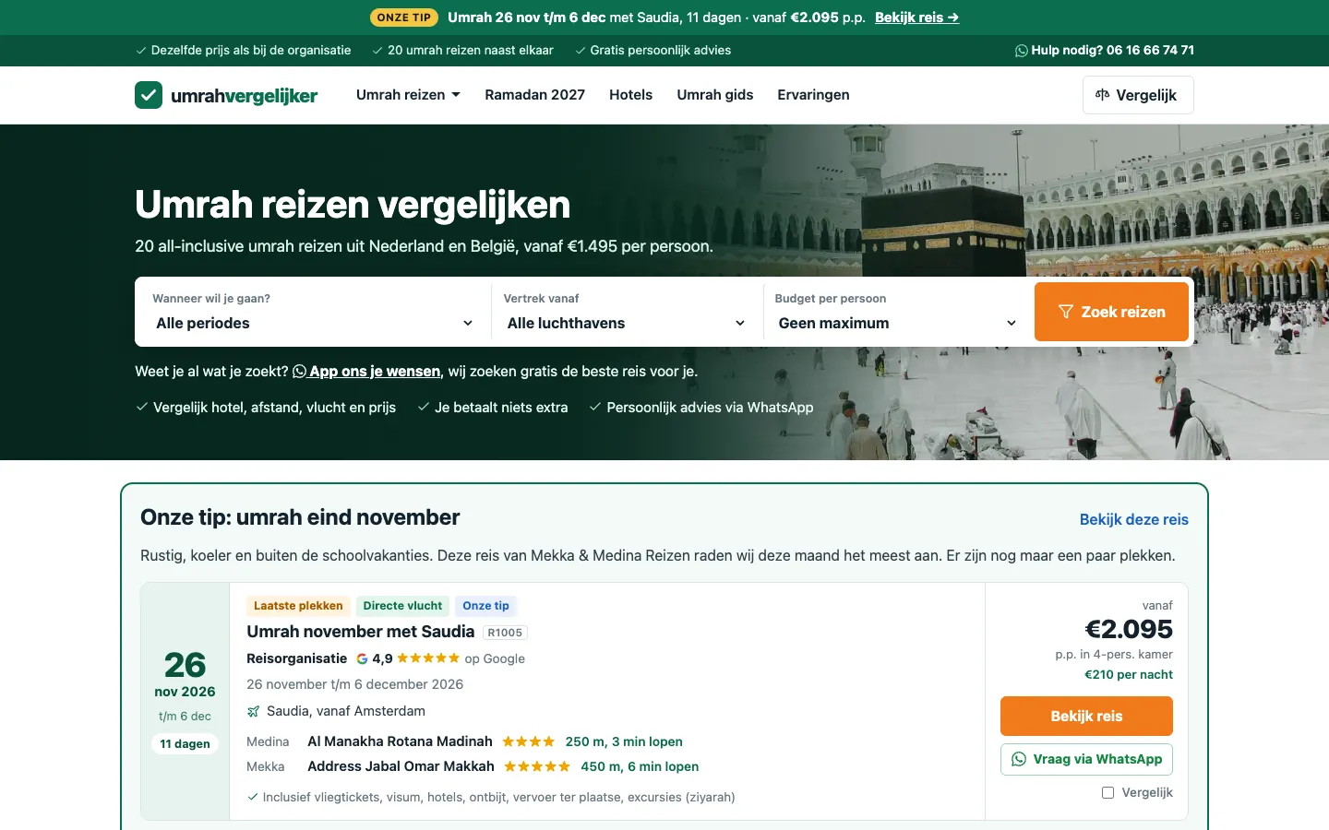The height and width of the screenshot is (830, 1329).
Task: Open Ramadan 2027 menu item
Action: click(x=534, y=95)
